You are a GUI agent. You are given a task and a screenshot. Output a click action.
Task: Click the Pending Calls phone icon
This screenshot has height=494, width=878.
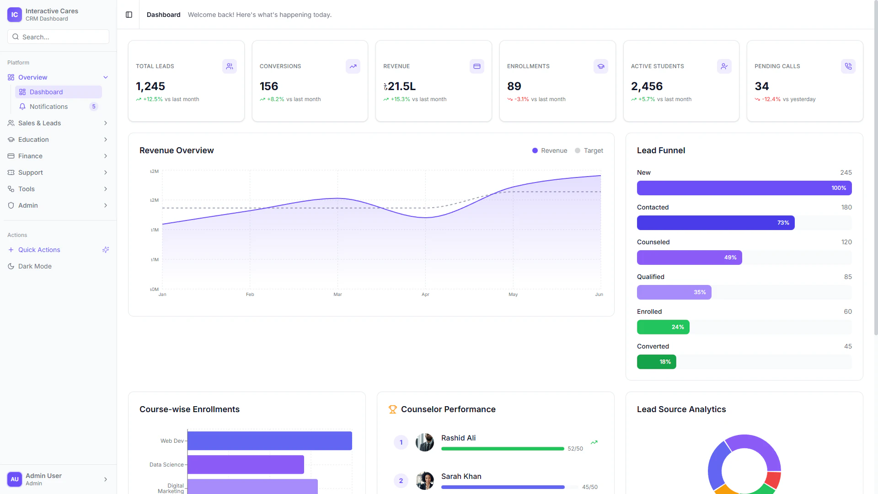click(848, 66)
